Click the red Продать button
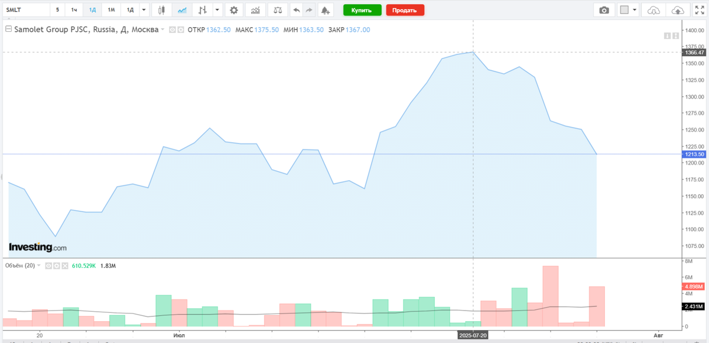This screenshot has width=709, height=343. click(405, 10)
